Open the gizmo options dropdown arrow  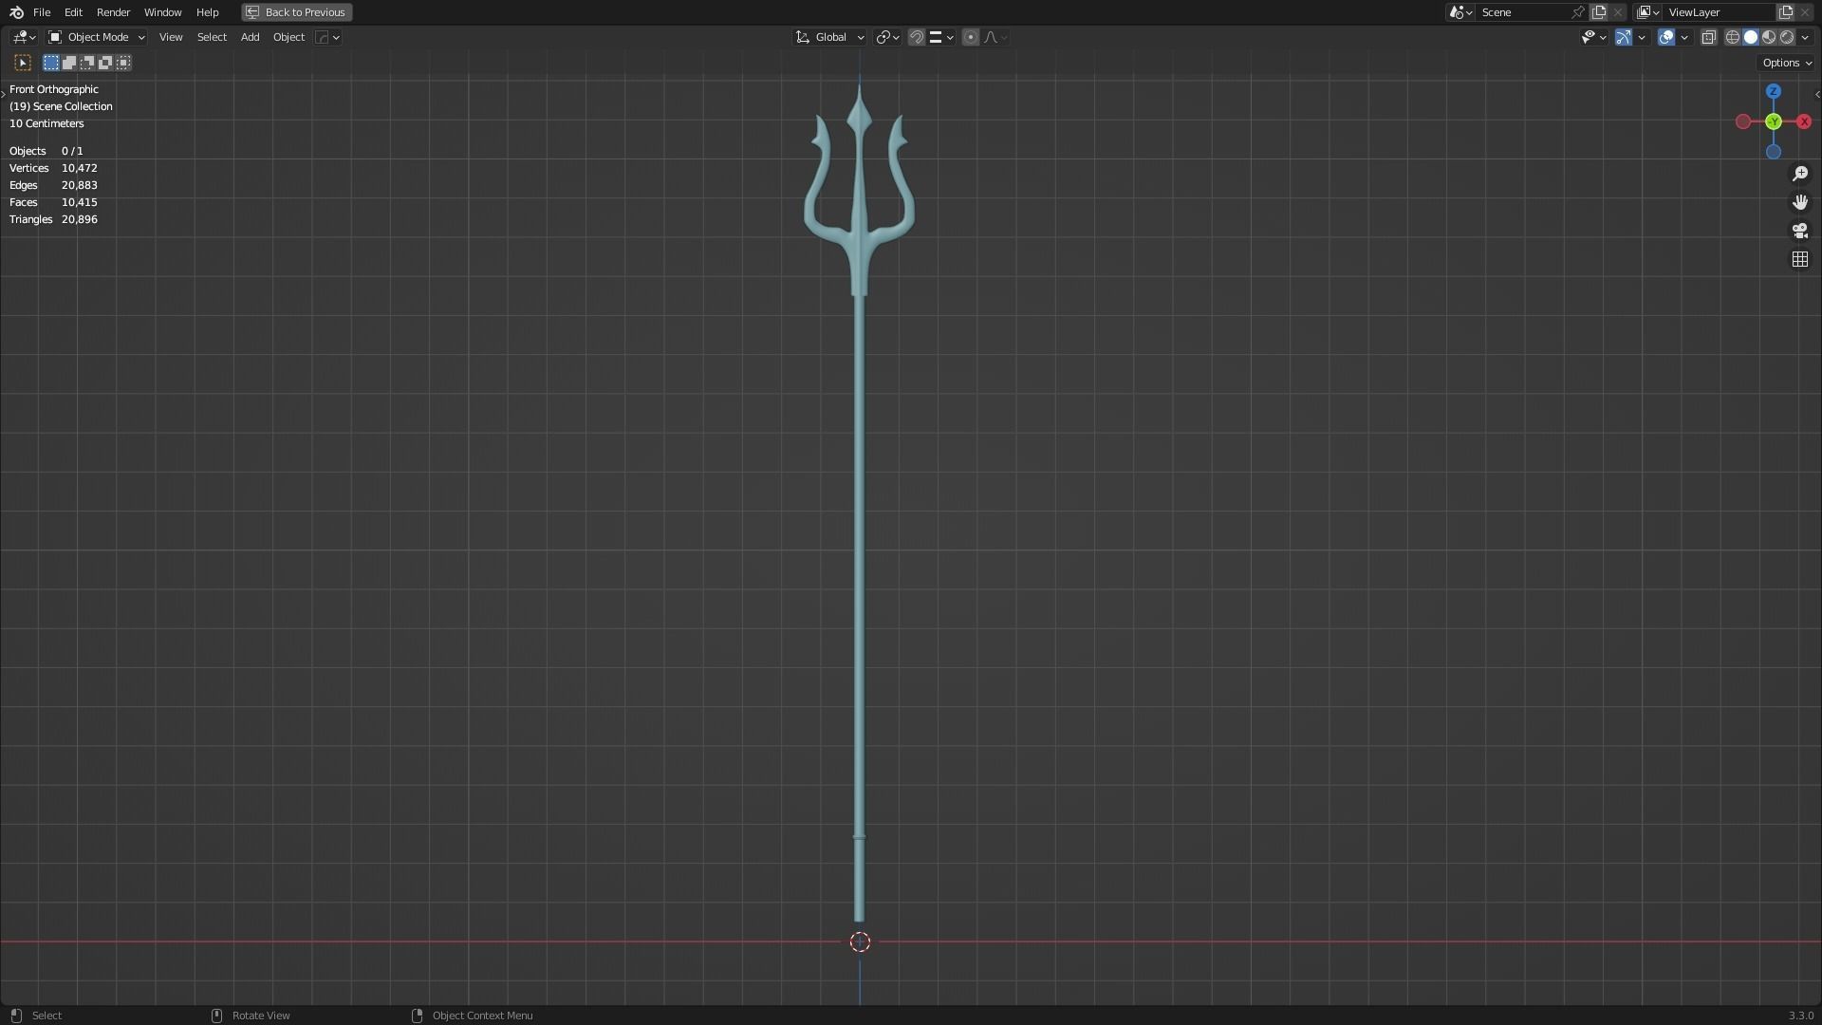point(1642,37)
